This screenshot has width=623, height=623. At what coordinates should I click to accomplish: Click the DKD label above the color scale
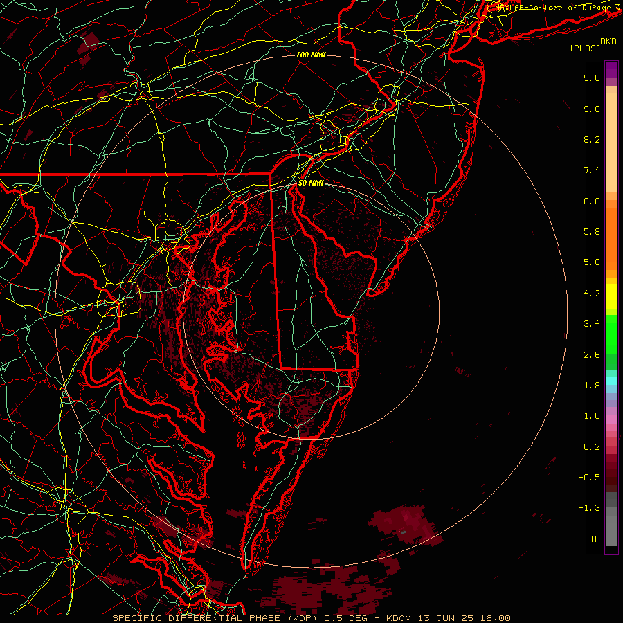click(x=608, y=42)
